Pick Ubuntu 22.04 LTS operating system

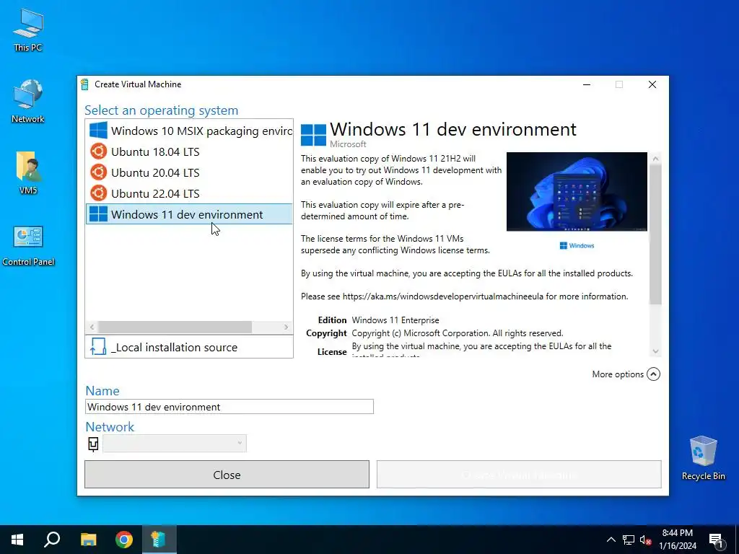pos(189,193)
